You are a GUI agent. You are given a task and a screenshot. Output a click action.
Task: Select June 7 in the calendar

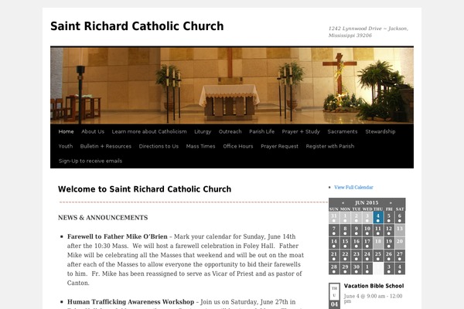click(x=334, y=230)
